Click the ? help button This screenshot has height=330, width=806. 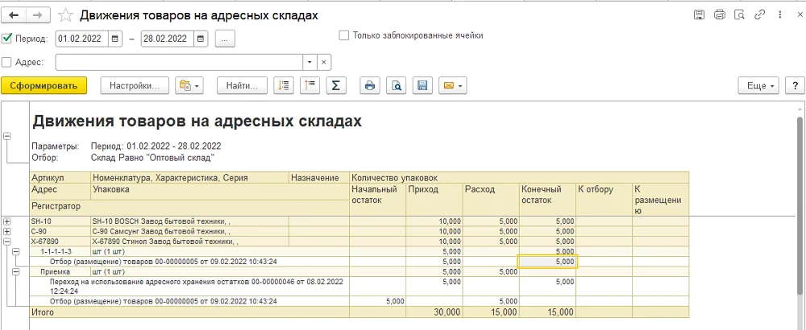[796, 85]
